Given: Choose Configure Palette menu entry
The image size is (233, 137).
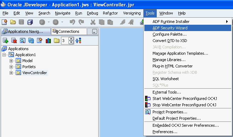Looking at the screenshot, I should click(188, 34).
